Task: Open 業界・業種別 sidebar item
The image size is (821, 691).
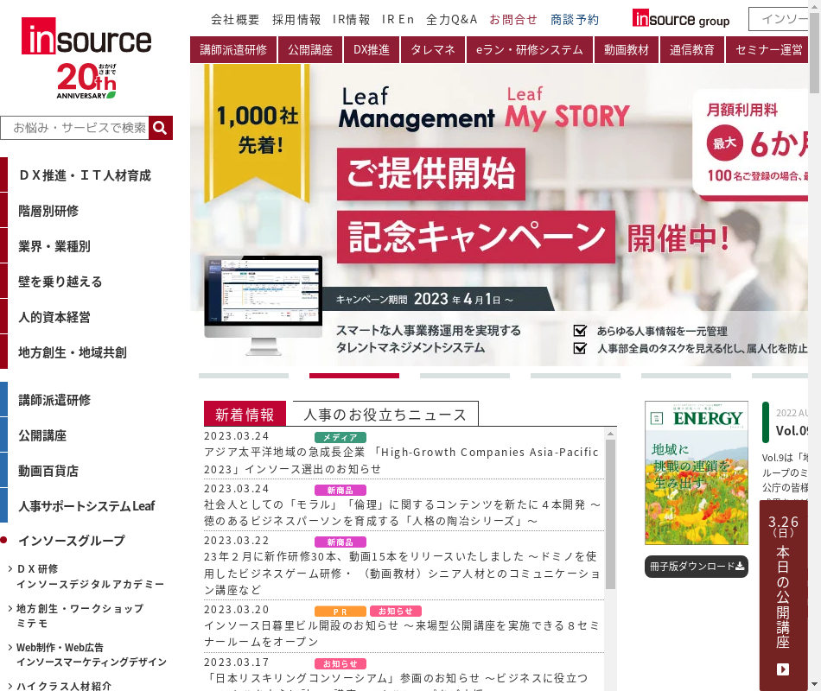Action: [86, 246]
